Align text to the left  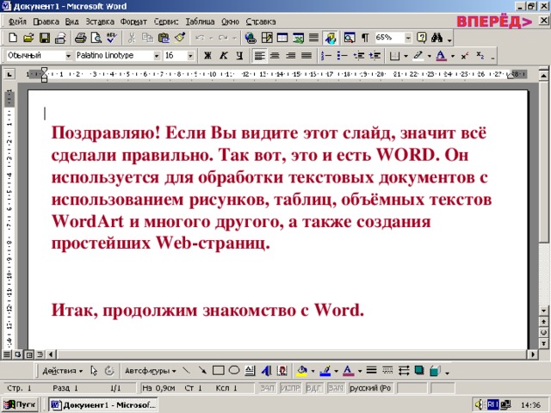(x=259, y=55)
